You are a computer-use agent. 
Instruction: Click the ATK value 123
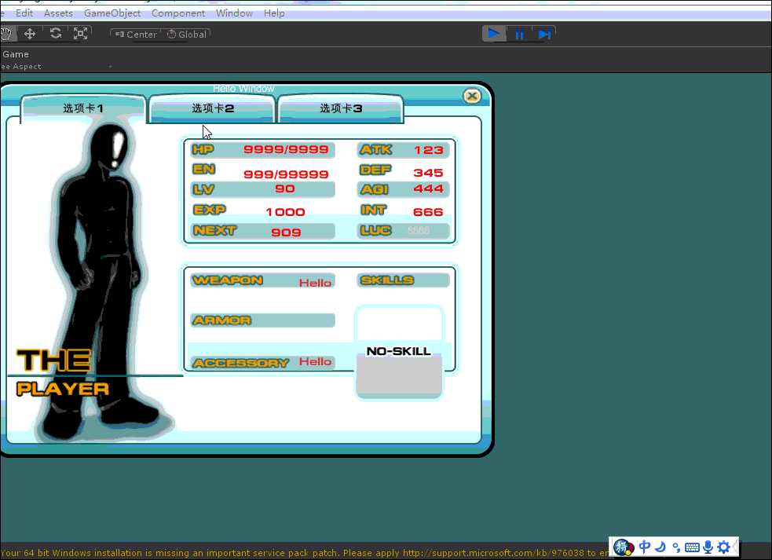point(428,150)
